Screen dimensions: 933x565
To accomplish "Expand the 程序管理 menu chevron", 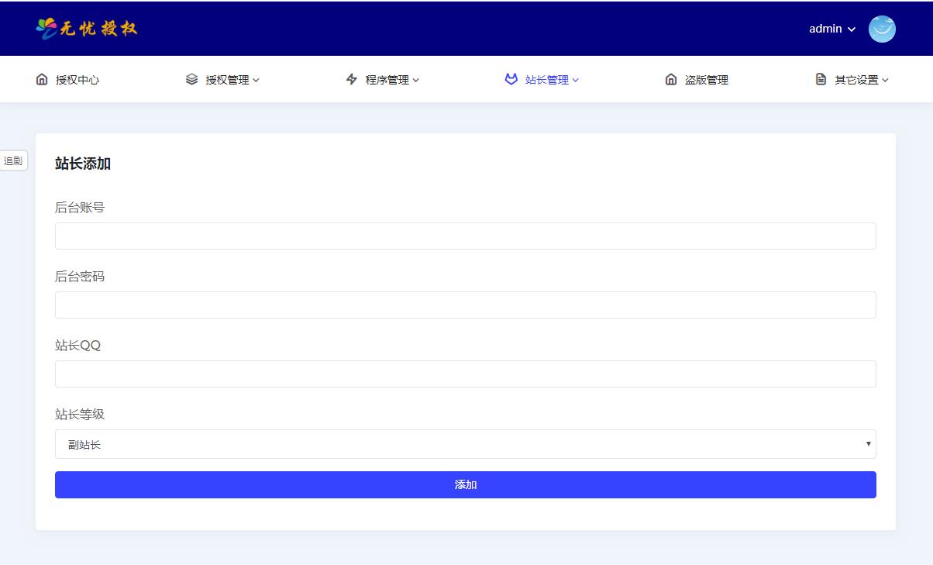I will click(x=416, y=80).
